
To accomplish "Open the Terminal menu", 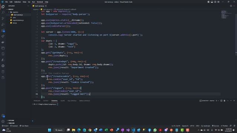I will coord(40,2).
